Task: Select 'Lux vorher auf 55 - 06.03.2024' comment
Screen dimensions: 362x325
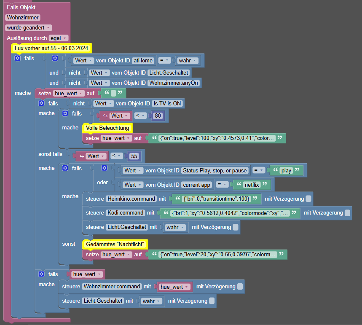Action: click(51, 48)
